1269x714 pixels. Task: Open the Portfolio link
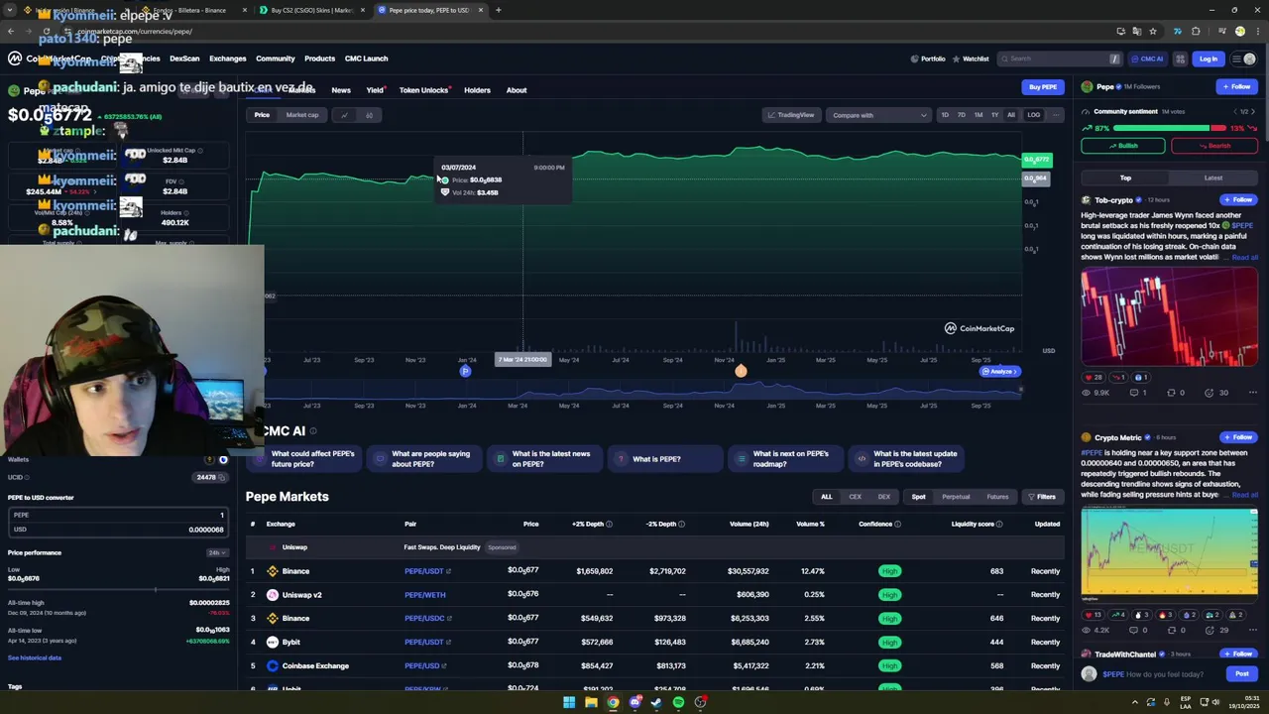928,59
